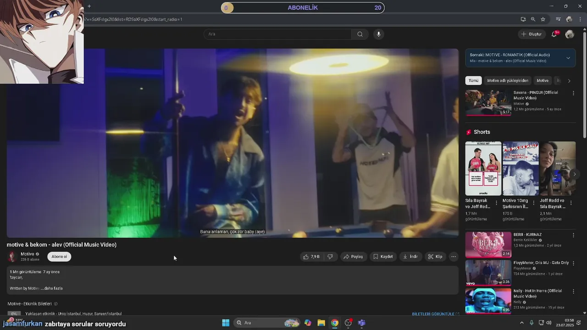The height and width of the screenshot is (330, 587).
Task: Select the Motive filter chip
Action: pyautogui.click(x=543, y=81)
